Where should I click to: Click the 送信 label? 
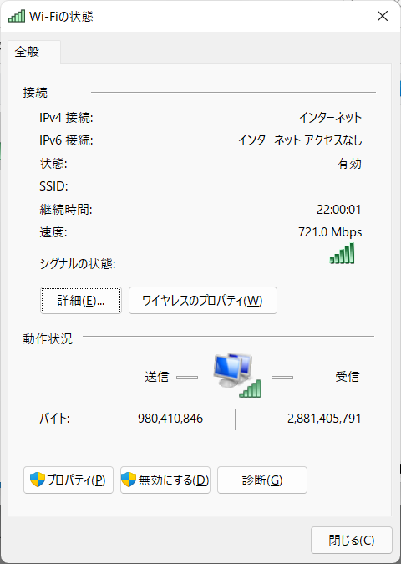click(x=157, y=377)
